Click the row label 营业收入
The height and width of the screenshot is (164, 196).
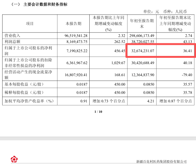pos(12,36)
